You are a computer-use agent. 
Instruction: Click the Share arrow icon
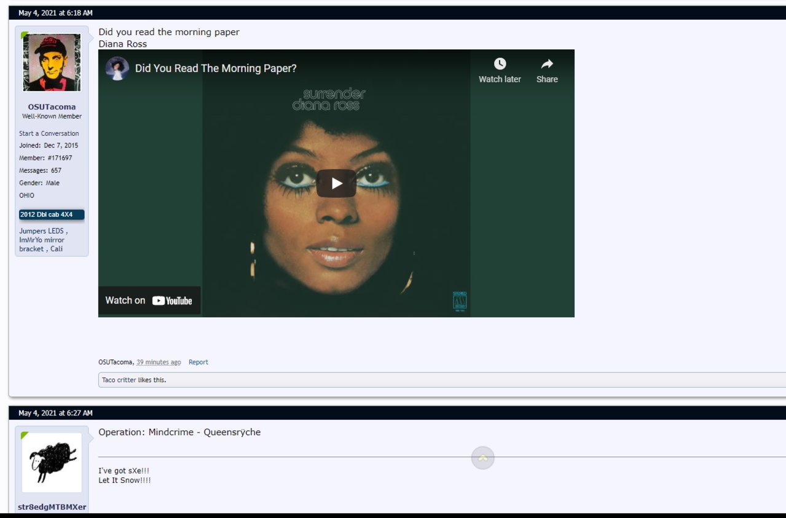click(x=547, y=64)
